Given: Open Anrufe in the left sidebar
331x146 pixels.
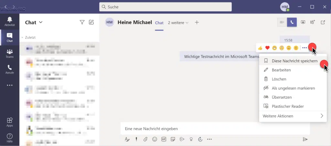Looking at the screenshot, I should 9,69.
